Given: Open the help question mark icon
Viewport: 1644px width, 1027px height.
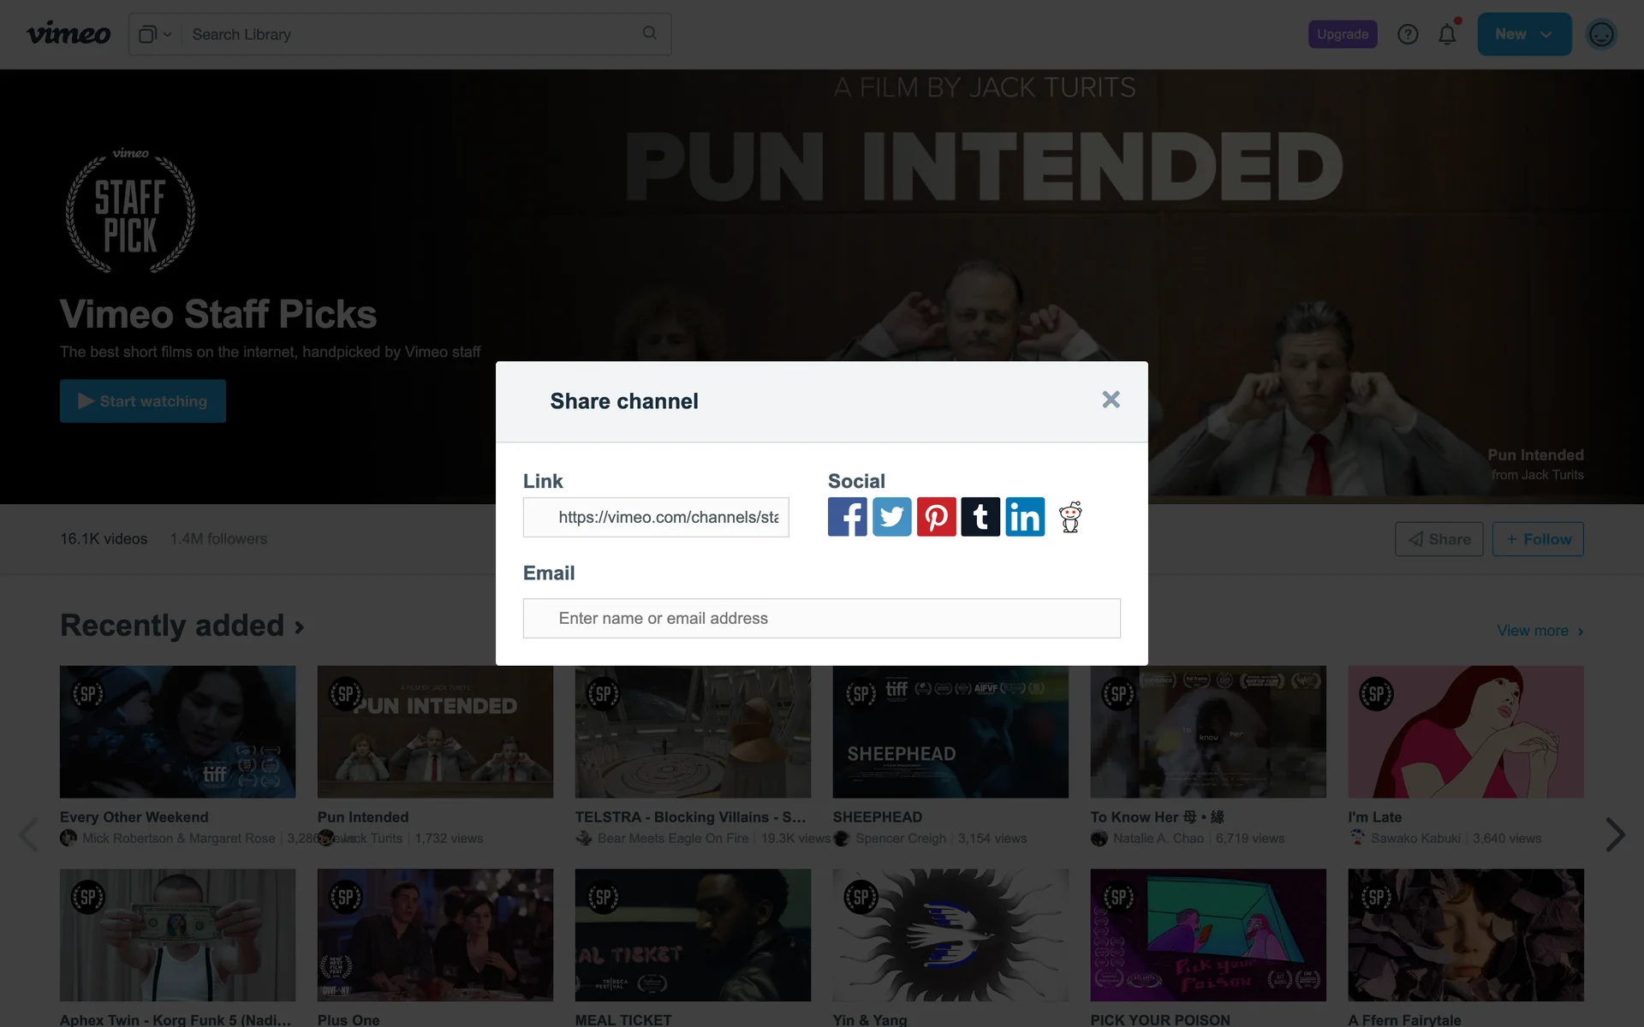Looking at the screenshot, I should coord(1408,34).
